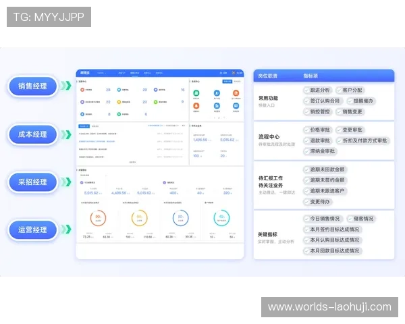Click the value "4,496.56"

tap(119, 193)
